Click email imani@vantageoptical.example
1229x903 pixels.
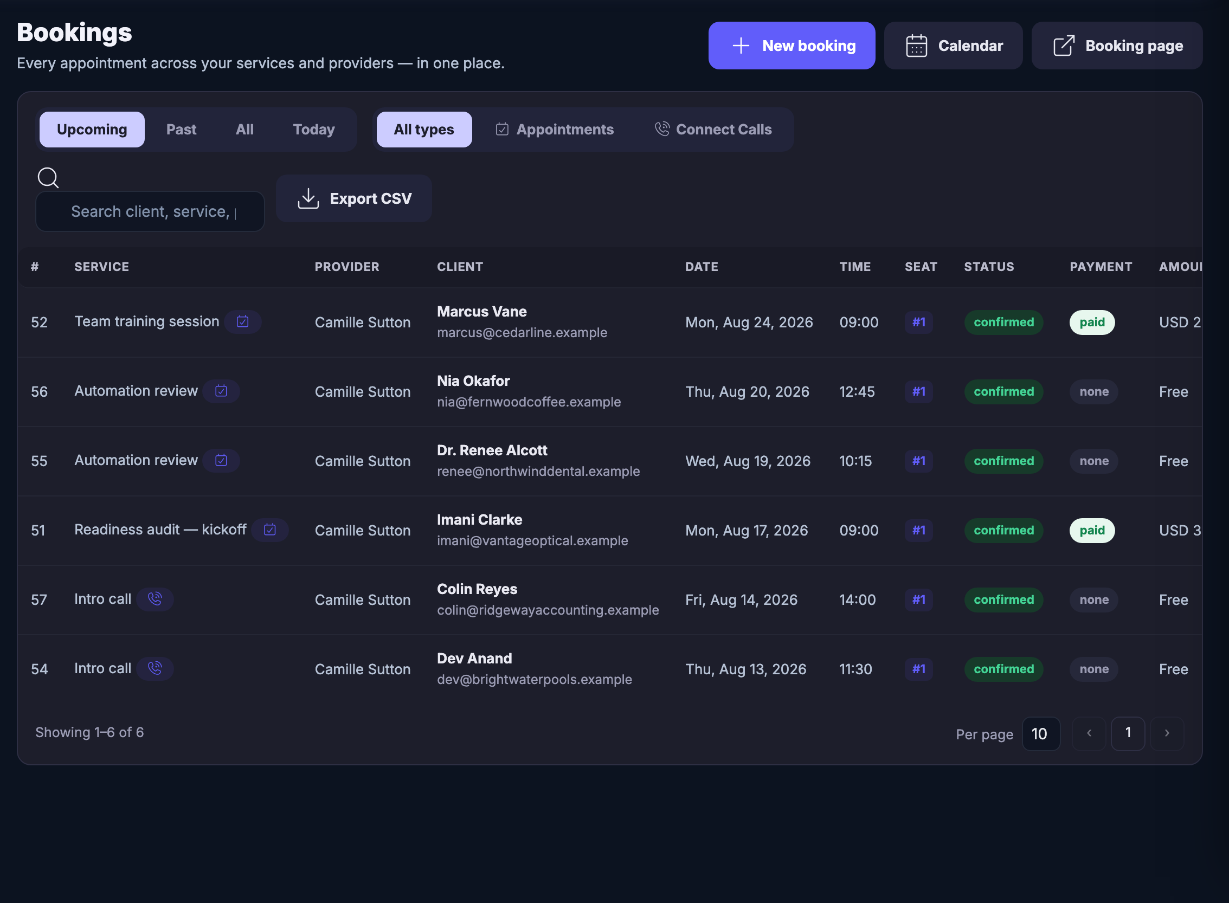pos(532,540)
